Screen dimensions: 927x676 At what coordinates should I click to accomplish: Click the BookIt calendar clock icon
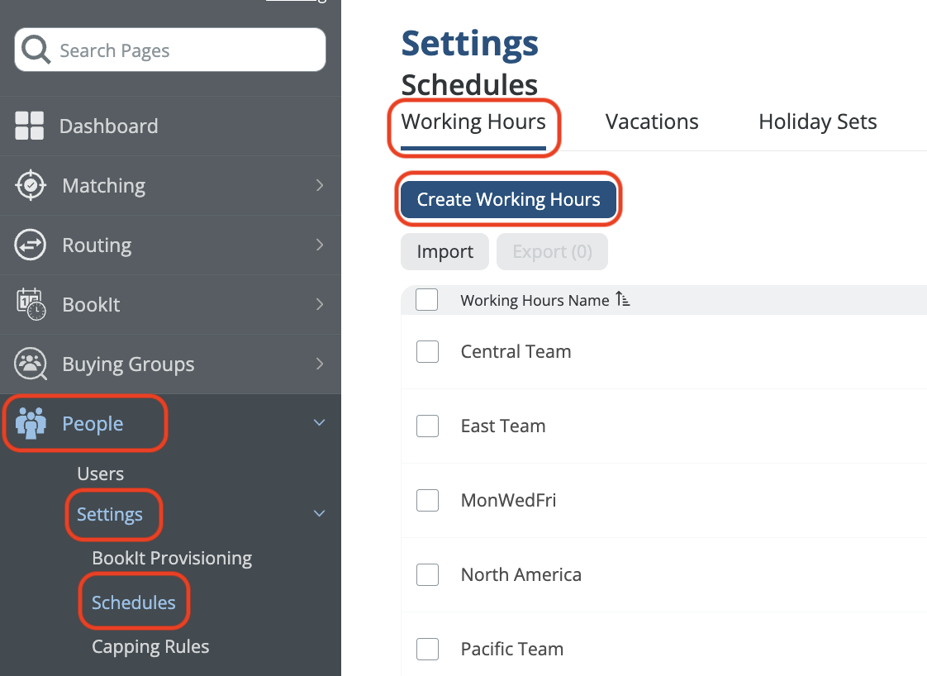(31, 305)
